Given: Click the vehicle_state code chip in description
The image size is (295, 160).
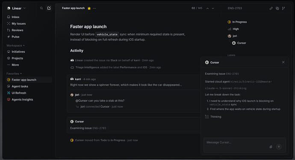Looking at the screenshot, I should (107, 34).
